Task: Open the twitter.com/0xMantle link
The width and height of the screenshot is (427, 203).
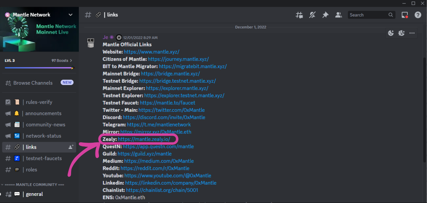Action: click(x=171, y=110)
